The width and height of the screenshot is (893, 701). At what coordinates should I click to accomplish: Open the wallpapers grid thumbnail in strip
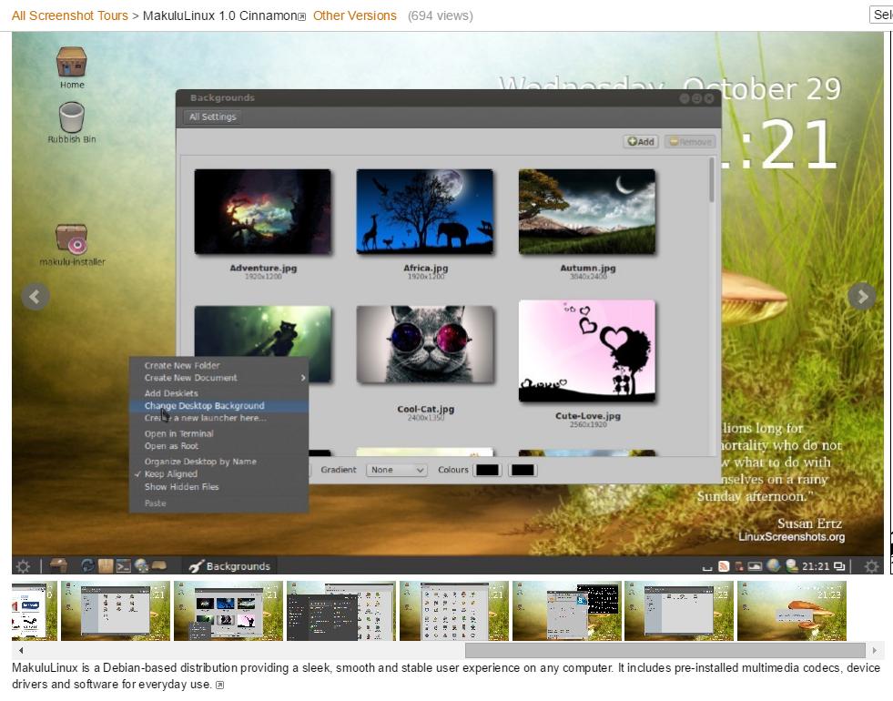pos(228,611)
